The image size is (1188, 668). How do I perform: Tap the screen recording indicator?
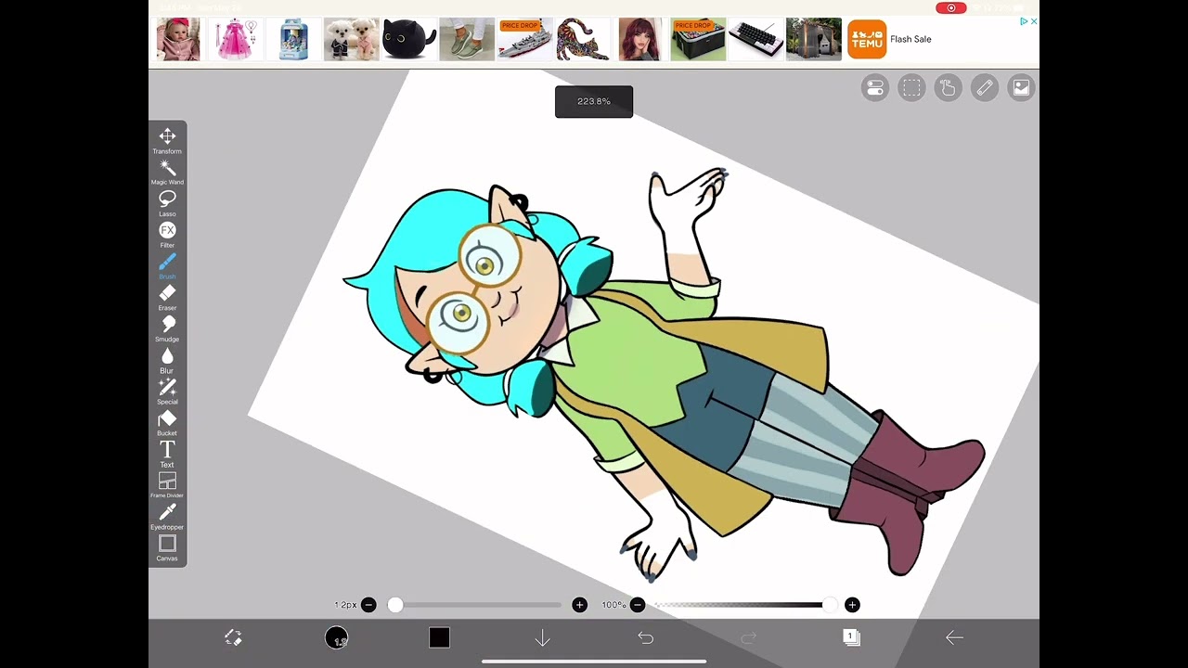point(950,7)
